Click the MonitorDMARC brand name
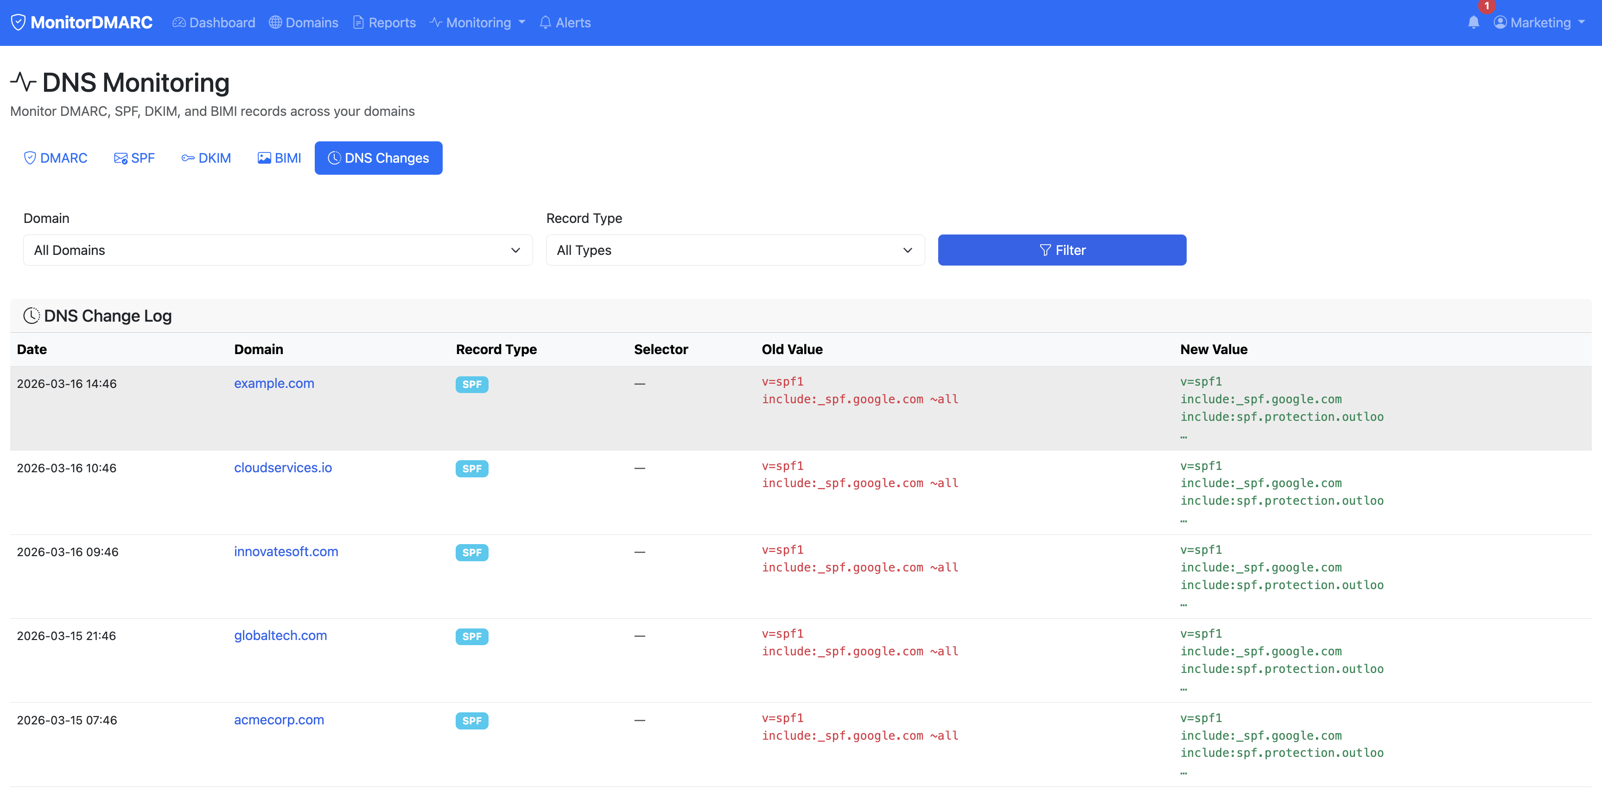1602x799 pixels. point(91,22)
